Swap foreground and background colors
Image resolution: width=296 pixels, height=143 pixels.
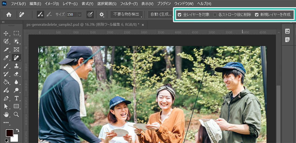pos(17,130)
